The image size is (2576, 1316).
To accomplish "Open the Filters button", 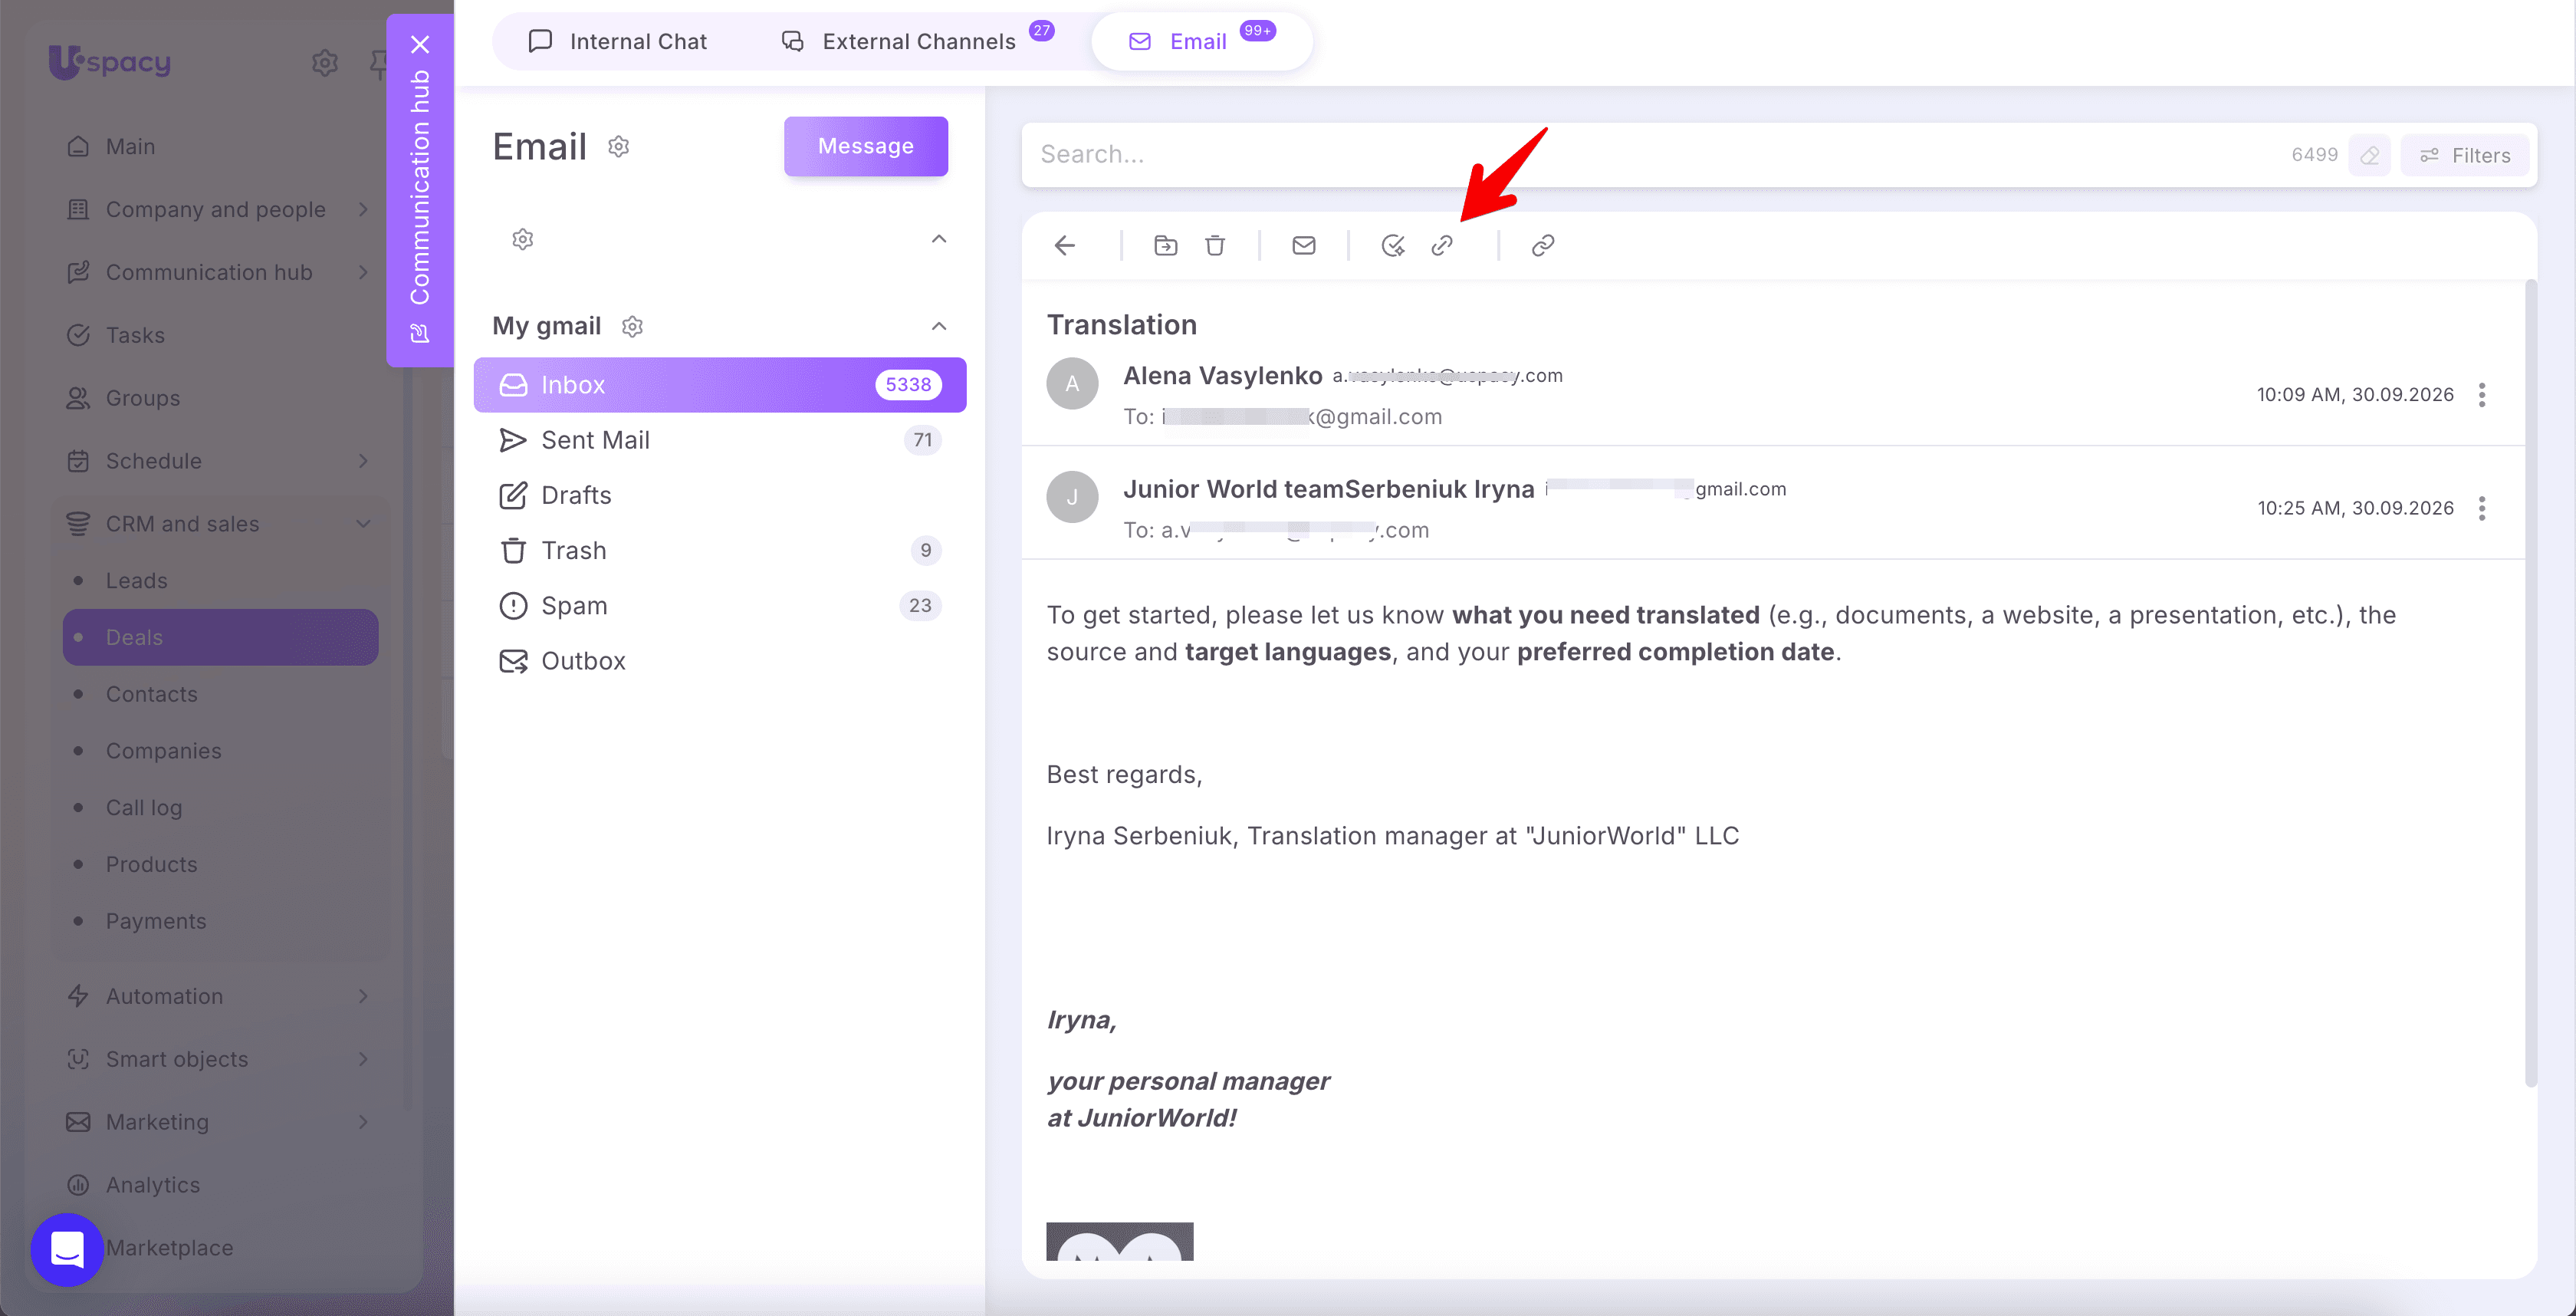I will click(2466, 155).
